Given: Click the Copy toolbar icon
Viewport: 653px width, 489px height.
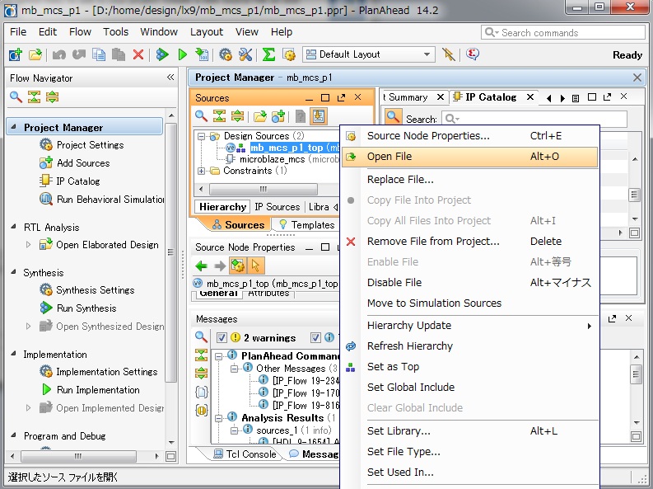Looking at the screenshot, I should tap(99, 54).
